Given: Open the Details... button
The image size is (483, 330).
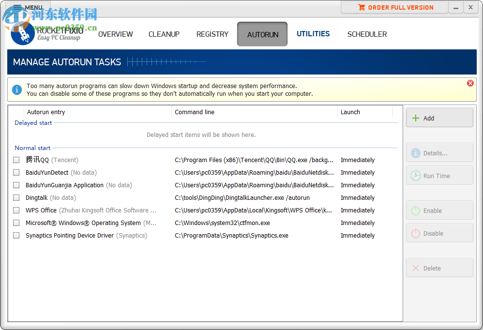Looking at the screenshot, I should coord(439,153).
